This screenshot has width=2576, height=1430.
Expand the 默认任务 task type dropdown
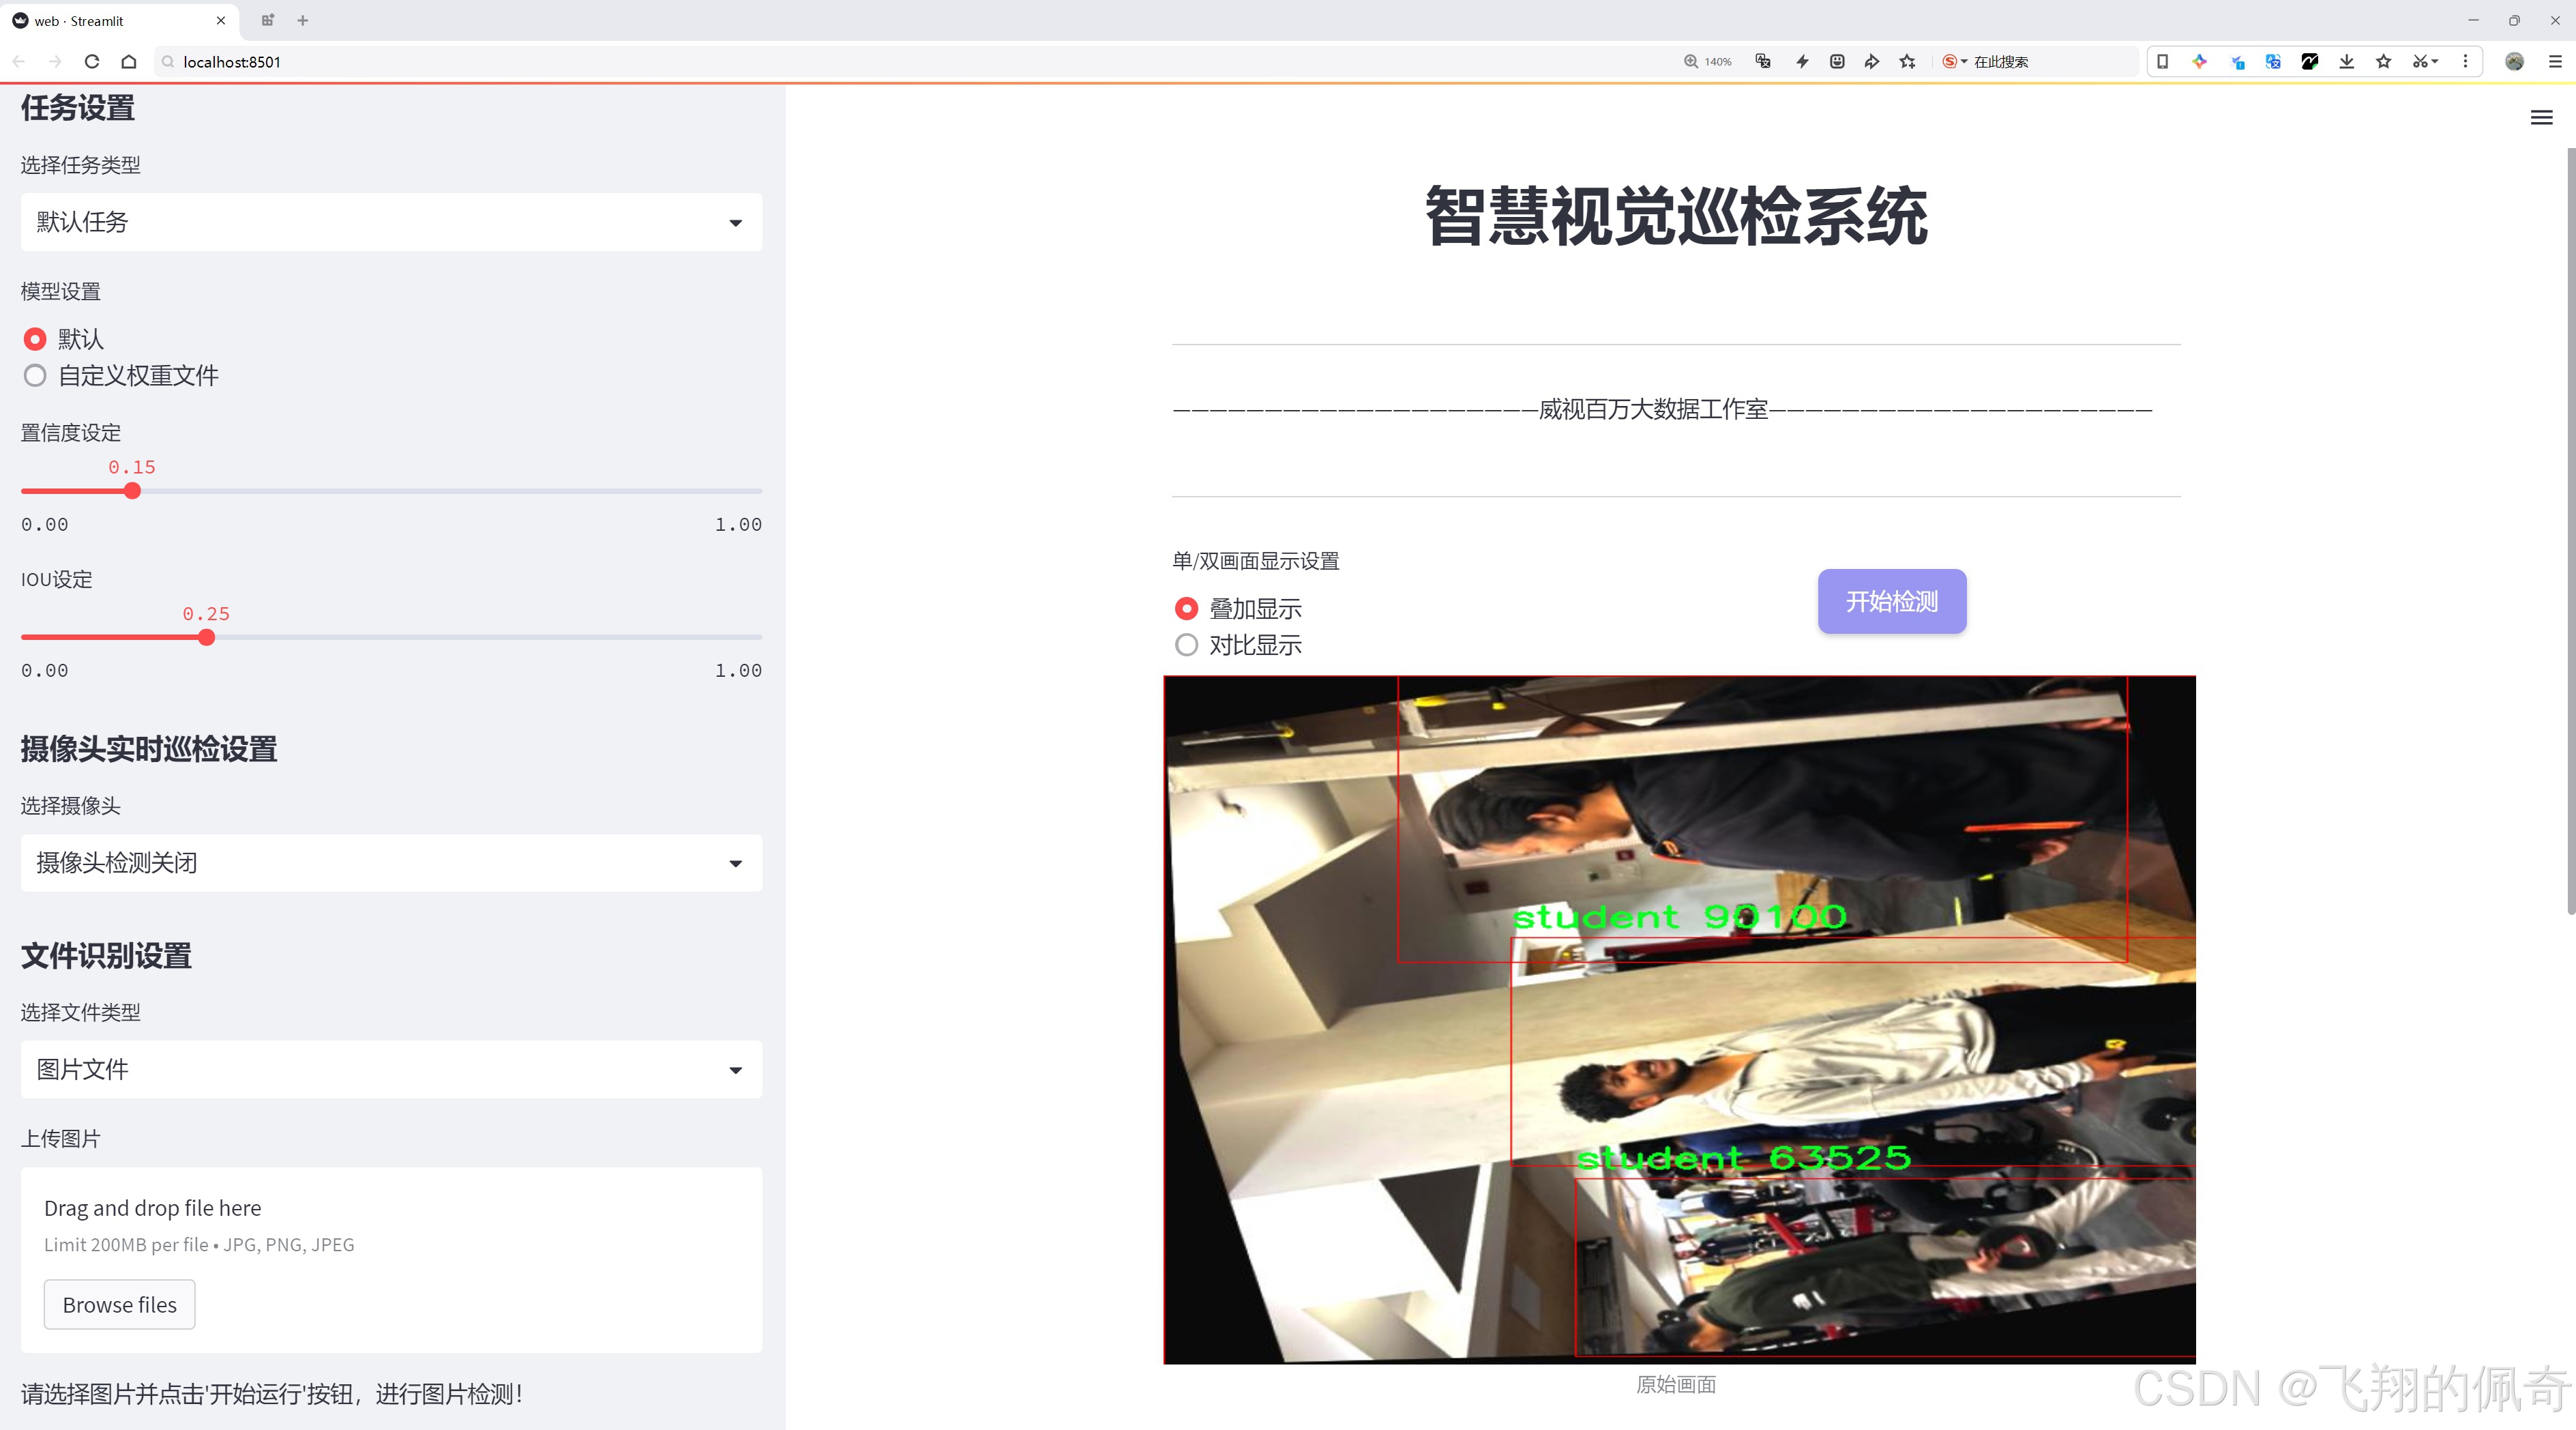click(391, 222)
